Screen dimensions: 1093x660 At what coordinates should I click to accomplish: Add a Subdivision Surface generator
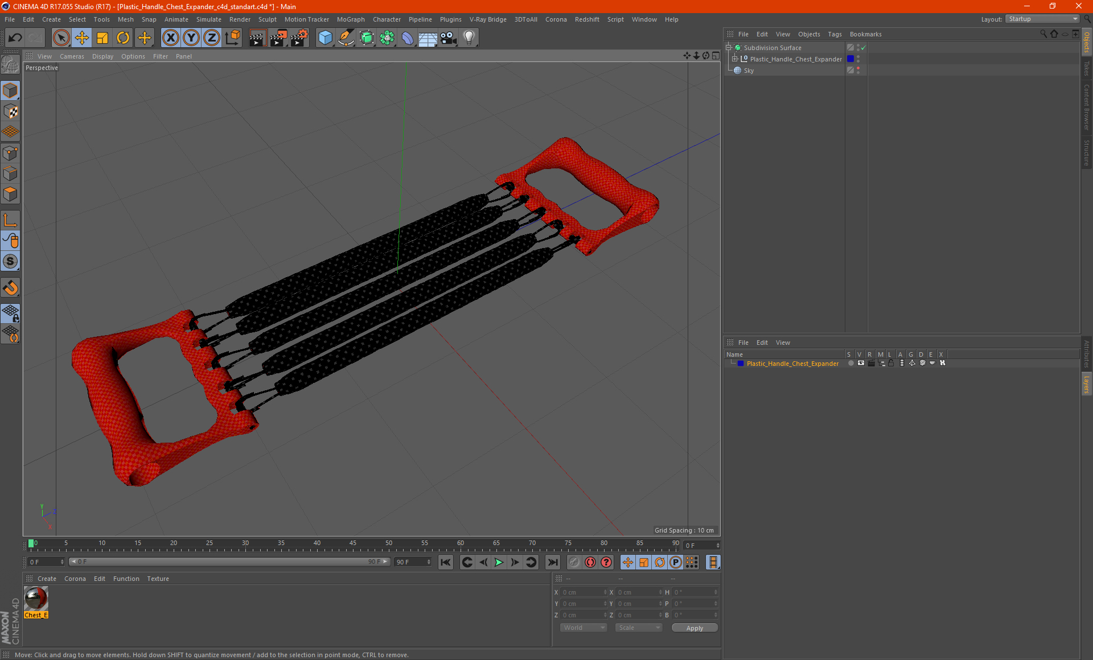367,38
